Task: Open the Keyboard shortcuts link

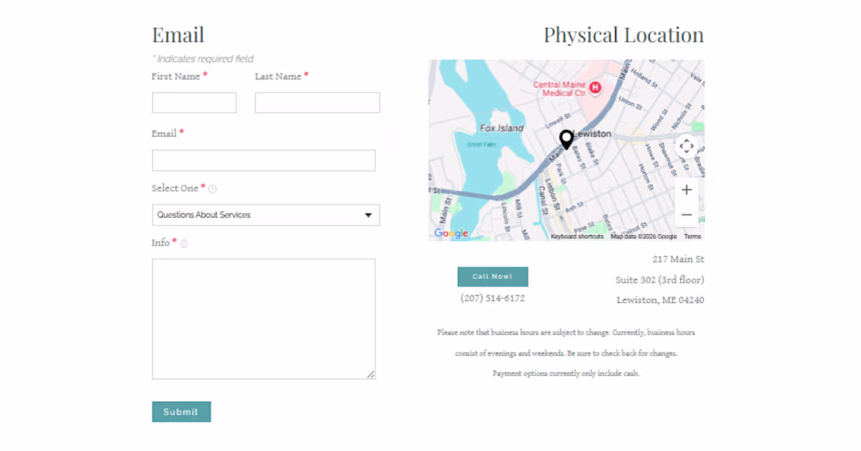Action: (578, 235)
